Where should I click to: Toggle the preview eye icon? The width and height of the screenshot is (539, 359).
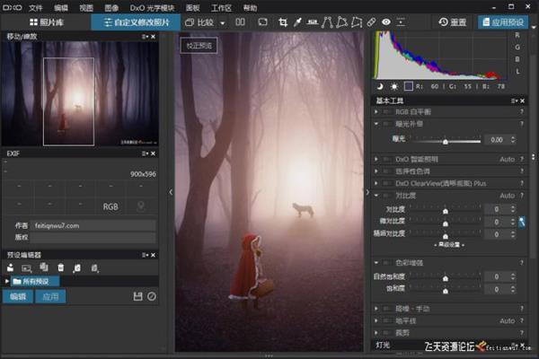[x=387, y=22]
